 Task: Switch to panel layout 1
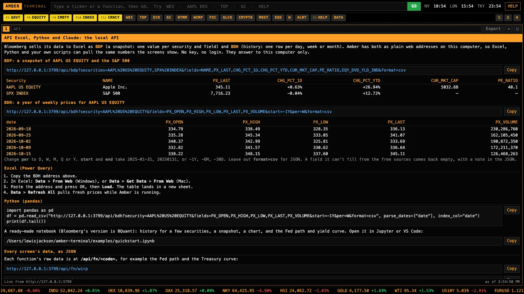tap(499, 18)
